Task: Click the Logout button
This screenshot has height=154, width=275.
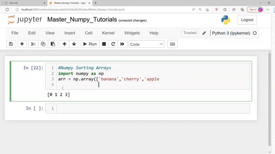Action: tap(247, 20)
